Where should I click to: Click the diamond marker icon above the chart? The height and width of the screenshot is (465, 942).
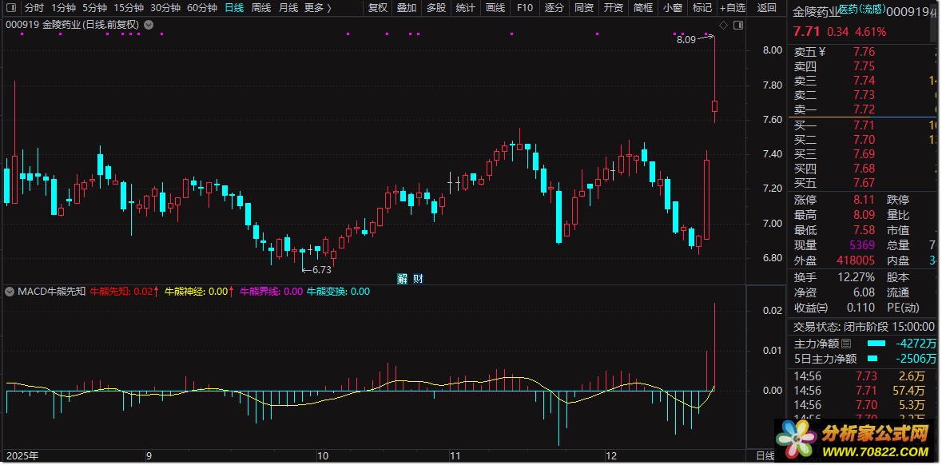(721, 25)
